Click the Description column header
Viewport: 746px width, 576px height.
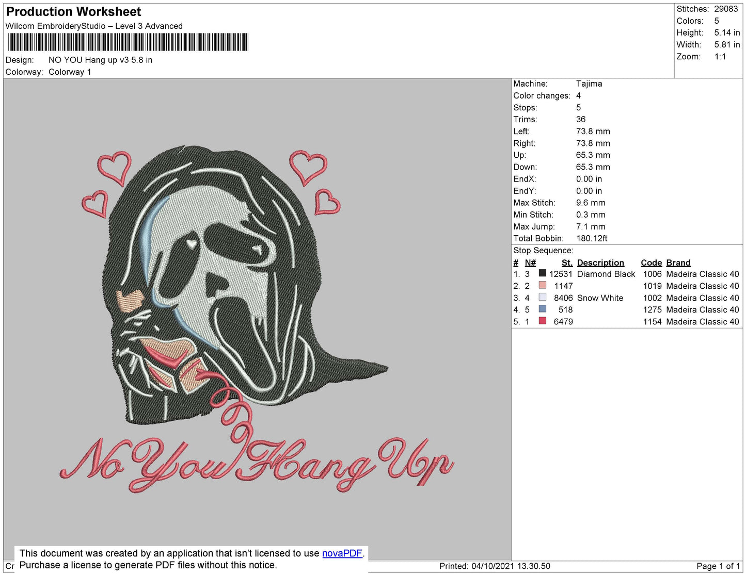point(600,262)
